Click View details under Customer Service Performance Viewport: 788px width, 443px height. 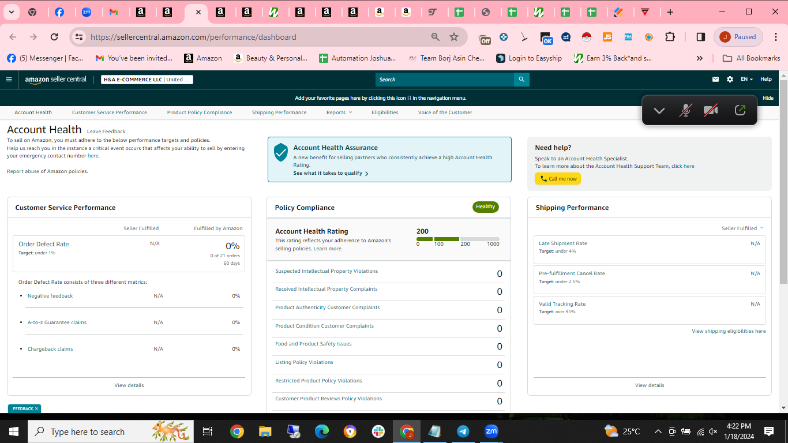tap(129, 385)
